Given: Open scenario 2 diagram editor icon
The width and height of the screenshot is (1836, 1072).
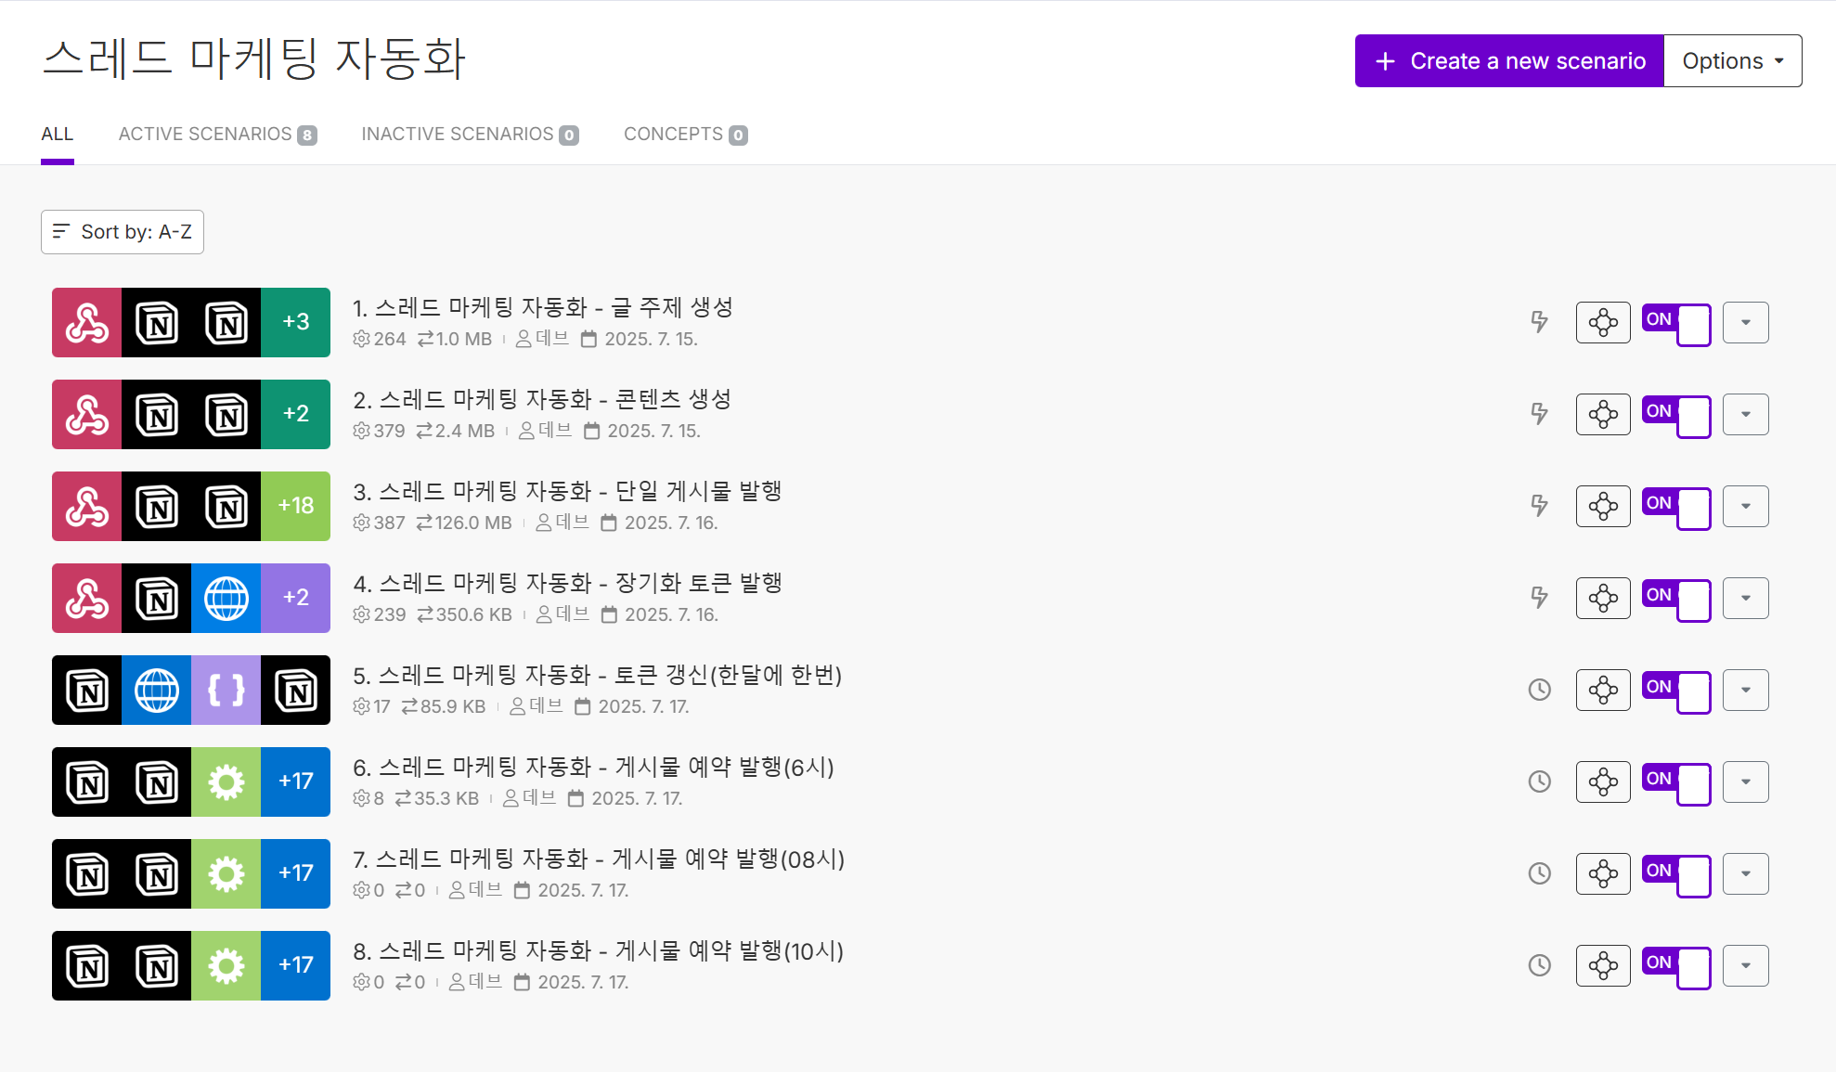Looking at the screenshot, I should (1602, 414).
